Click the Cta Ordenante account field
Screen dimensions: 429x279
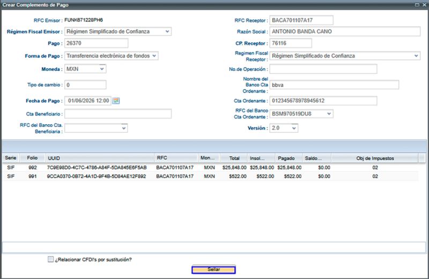click(323, 101)
